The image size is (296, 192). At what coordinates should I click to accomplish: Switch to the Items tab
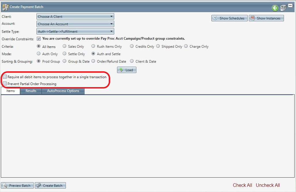(x=10, y=91)
